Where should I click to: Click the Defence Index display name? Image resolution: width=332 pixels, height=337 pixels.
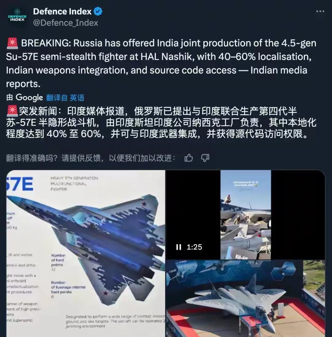[62, 11]
